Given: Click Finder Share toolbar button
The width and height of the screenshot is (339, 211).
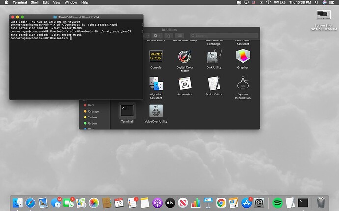Looking at the screenshot, I should [169, 36].
